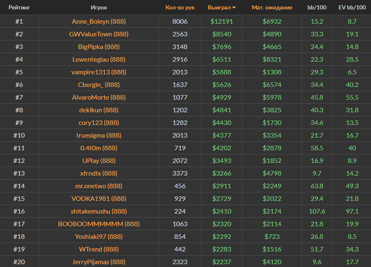Open player Anne_Boleyn (888) profile
This screenshot has height=267, width=371.
pyautogui.click(x=99, y=21)
